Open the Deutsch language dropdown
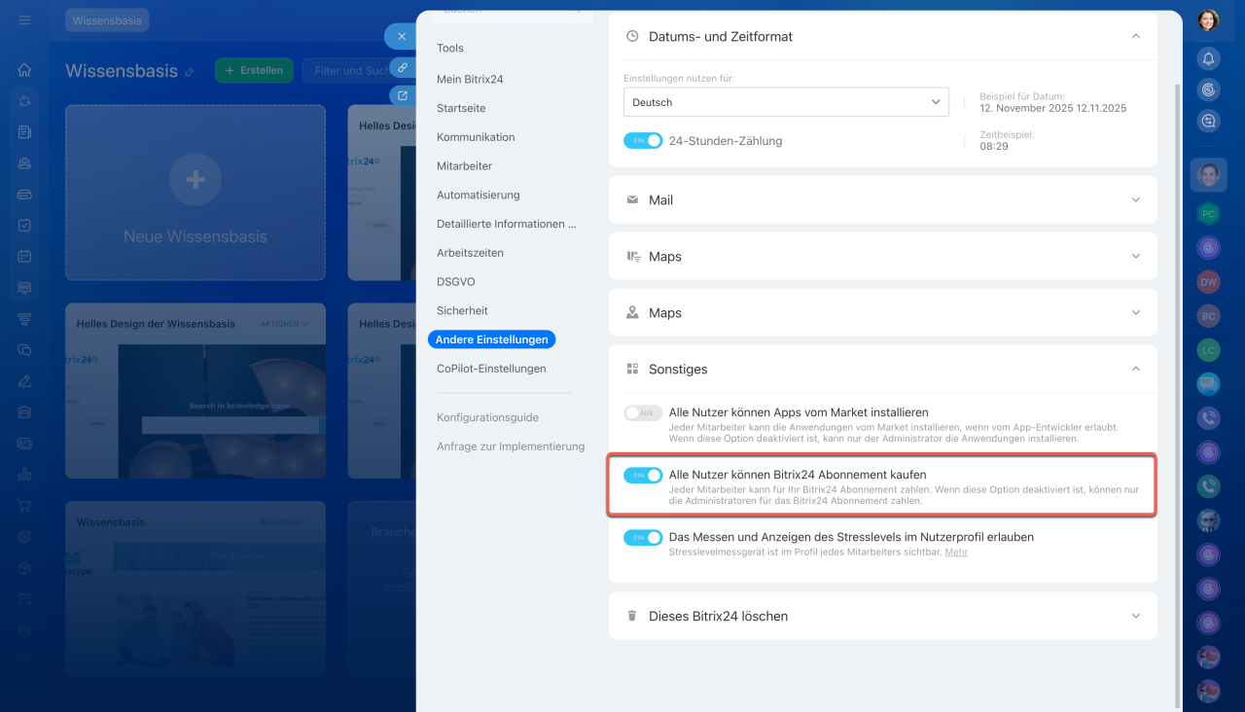Image resolution: width=1245 pixels, height=712 pixels. pyautogui.click(x=786, y=102)
